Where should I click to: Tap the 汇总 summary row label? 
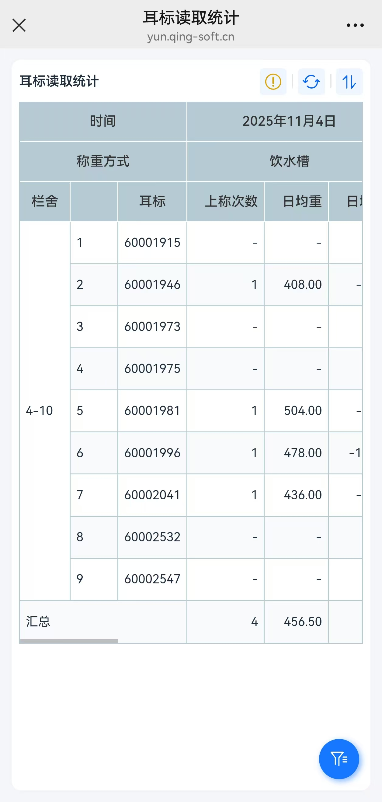tap(38, 621)
